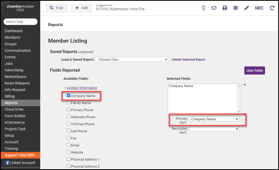Screen dimensions: 279x170
Task: Click into the Search Help box
Action: click(x=21, y=22)
